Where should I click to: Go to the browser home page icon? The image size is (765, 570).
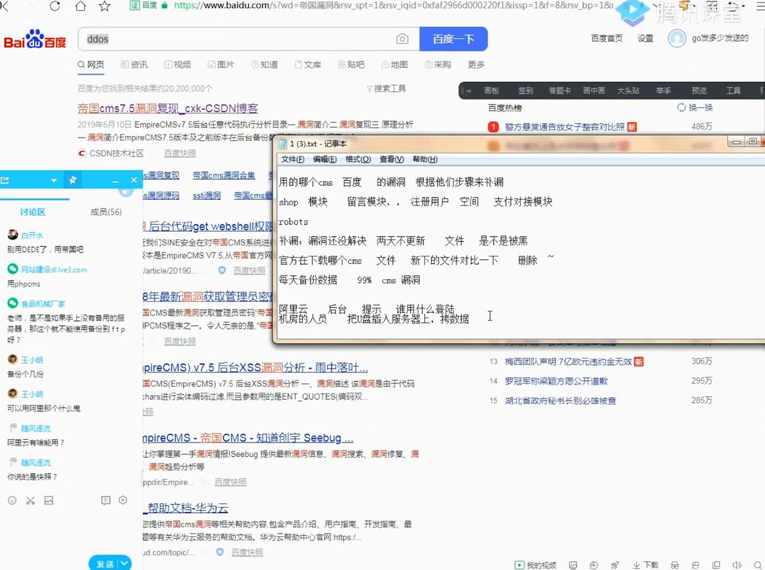coord(80,6)
